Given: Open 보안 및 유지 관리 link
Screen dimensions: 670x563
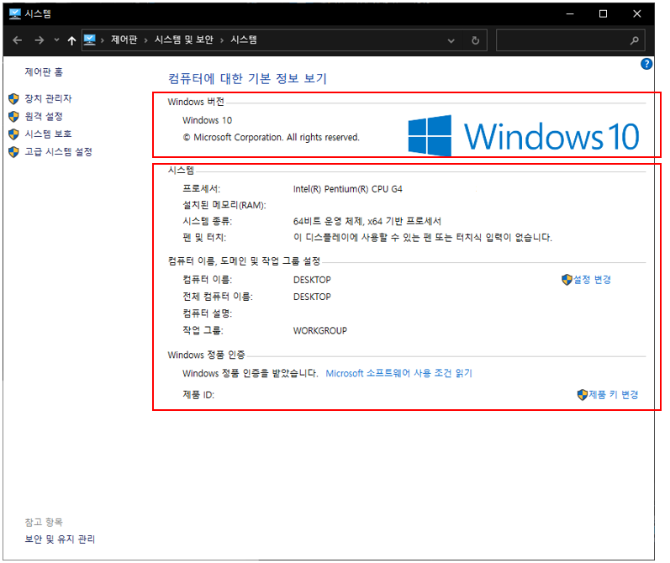Looking at the screenshot, I should (60, 539).
